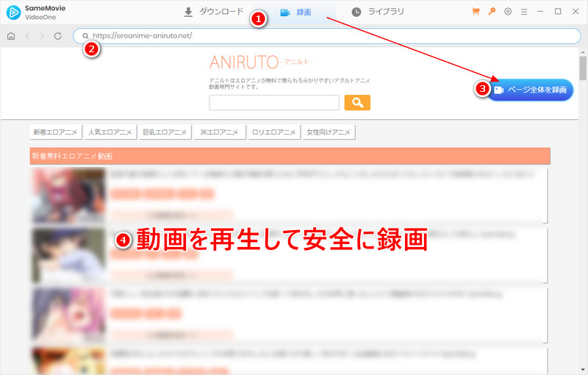Switch to the 録画 tab
588x375 pixels.
coord(295,12)
